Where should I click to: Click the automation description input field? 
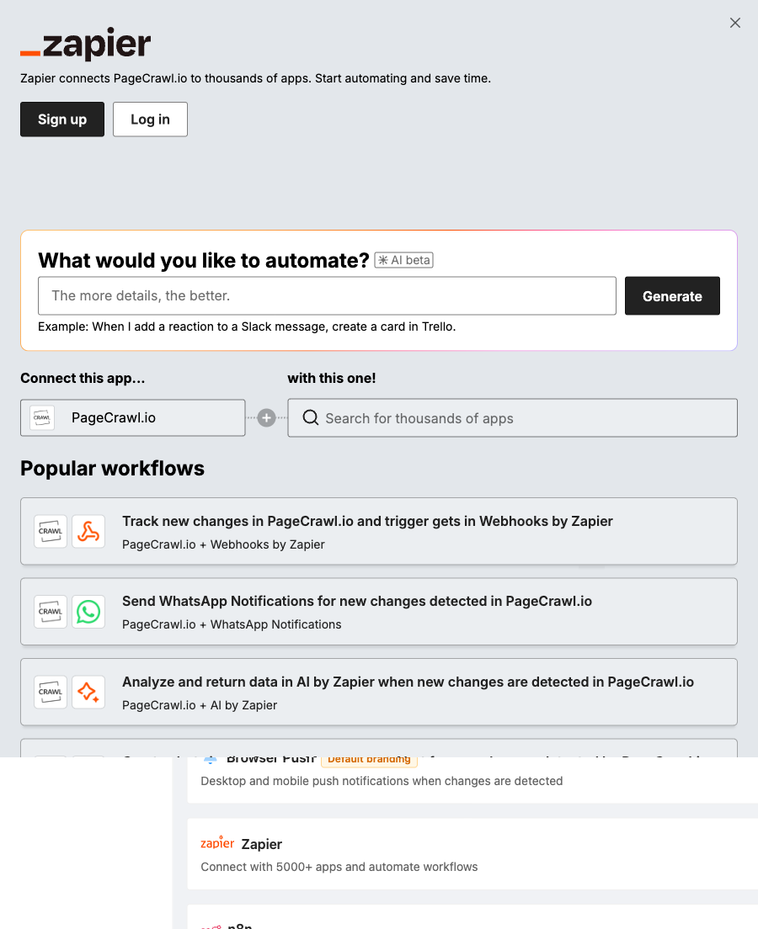(x=327, y=295)
